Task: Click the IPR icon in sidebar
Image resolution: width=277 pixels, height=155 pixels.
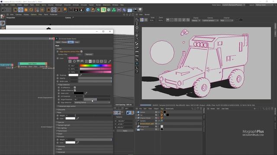Action: click(137, 52)
